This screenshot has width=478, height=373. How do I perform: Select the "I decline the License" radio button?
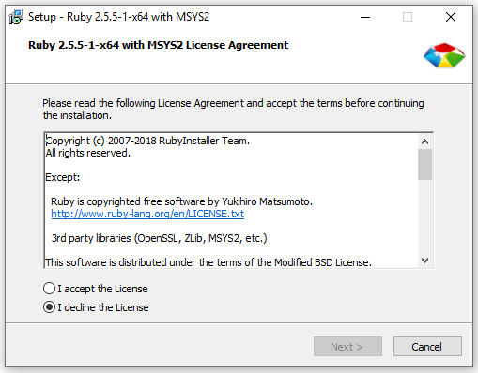tap(49, 307)
